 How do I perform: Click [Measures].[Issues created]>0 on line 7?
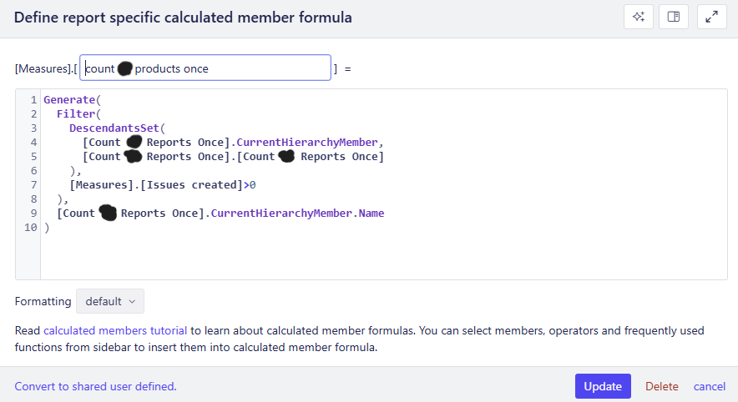[163, 185]
